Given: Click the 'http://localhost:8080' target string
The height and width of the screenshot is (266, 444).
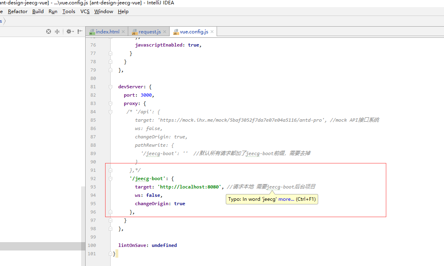Looking at the screenshot, I should click(x=189, y=187).
